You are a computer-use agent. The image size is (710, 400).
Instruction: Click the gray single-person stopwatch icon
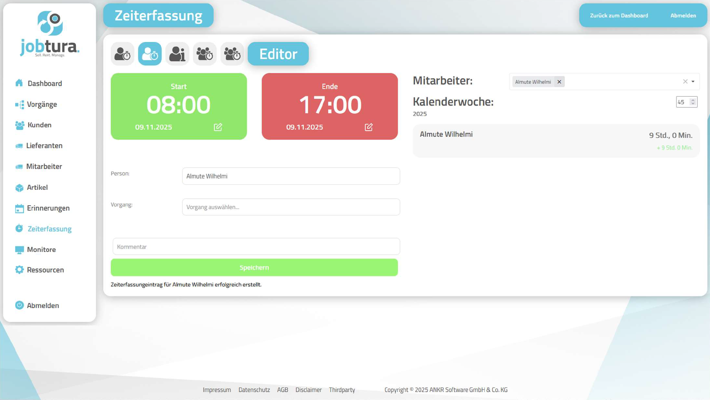[122, 54]
